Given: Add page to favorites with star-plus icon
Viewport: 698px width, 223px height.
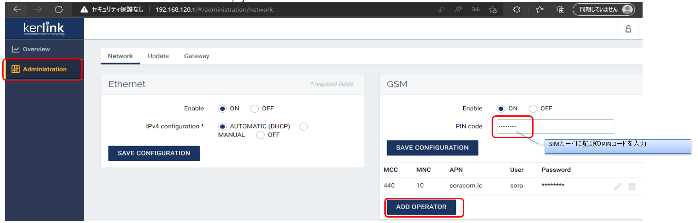Looking at the screenshot, I should (x=493, y=9).
